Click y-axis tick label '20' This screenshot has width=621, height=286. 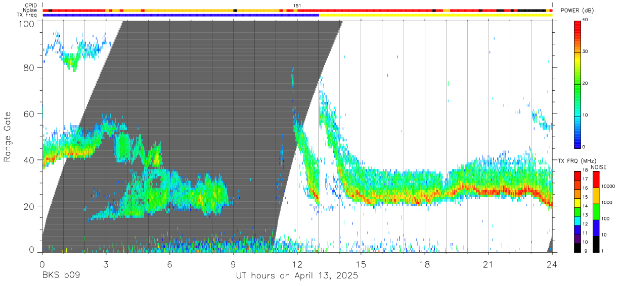pos(29,206)
